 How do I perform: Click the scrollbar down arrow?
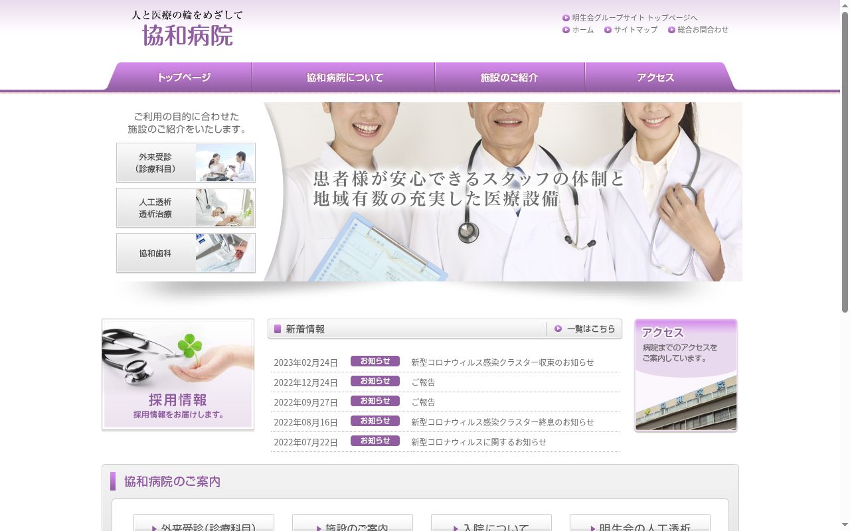click(x=845, y=526)
